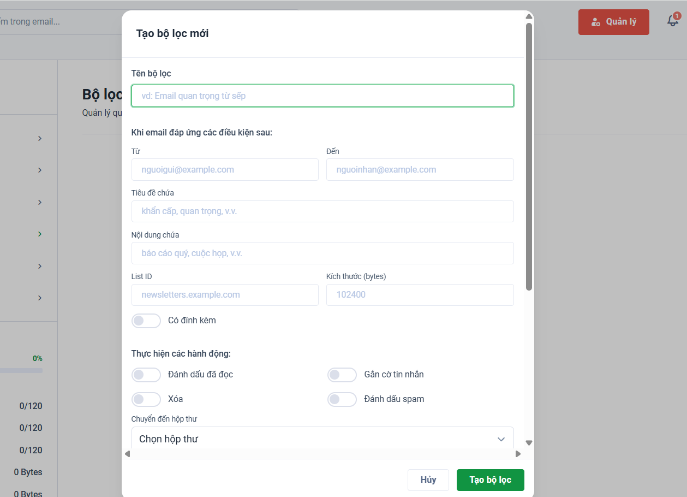Enable the Gắn cờ tin nhắn switch

point(342,375)
